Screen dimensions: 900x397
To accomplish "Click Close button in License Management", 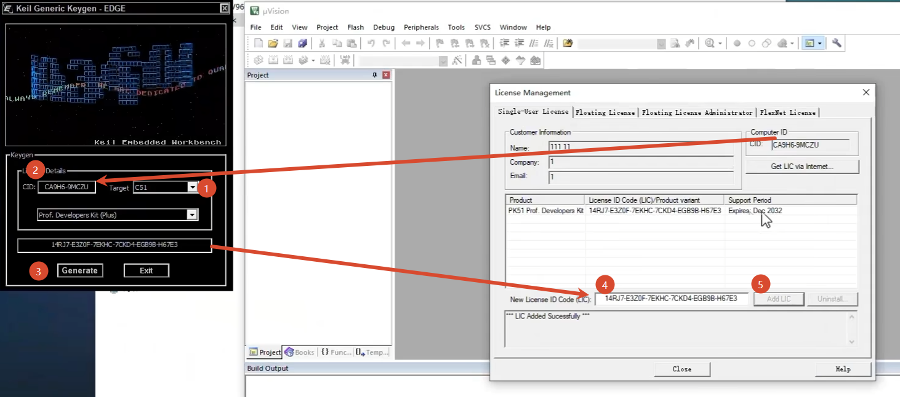I will (682, 369).
